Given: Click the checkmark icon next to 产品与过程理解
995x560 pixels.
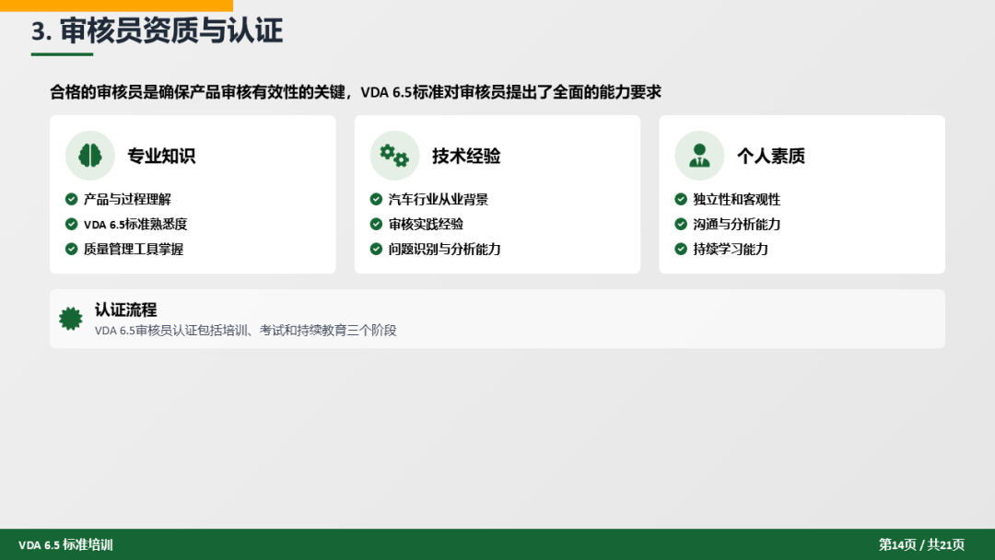Looking at the screenshot, I should (x=71, y=199).
